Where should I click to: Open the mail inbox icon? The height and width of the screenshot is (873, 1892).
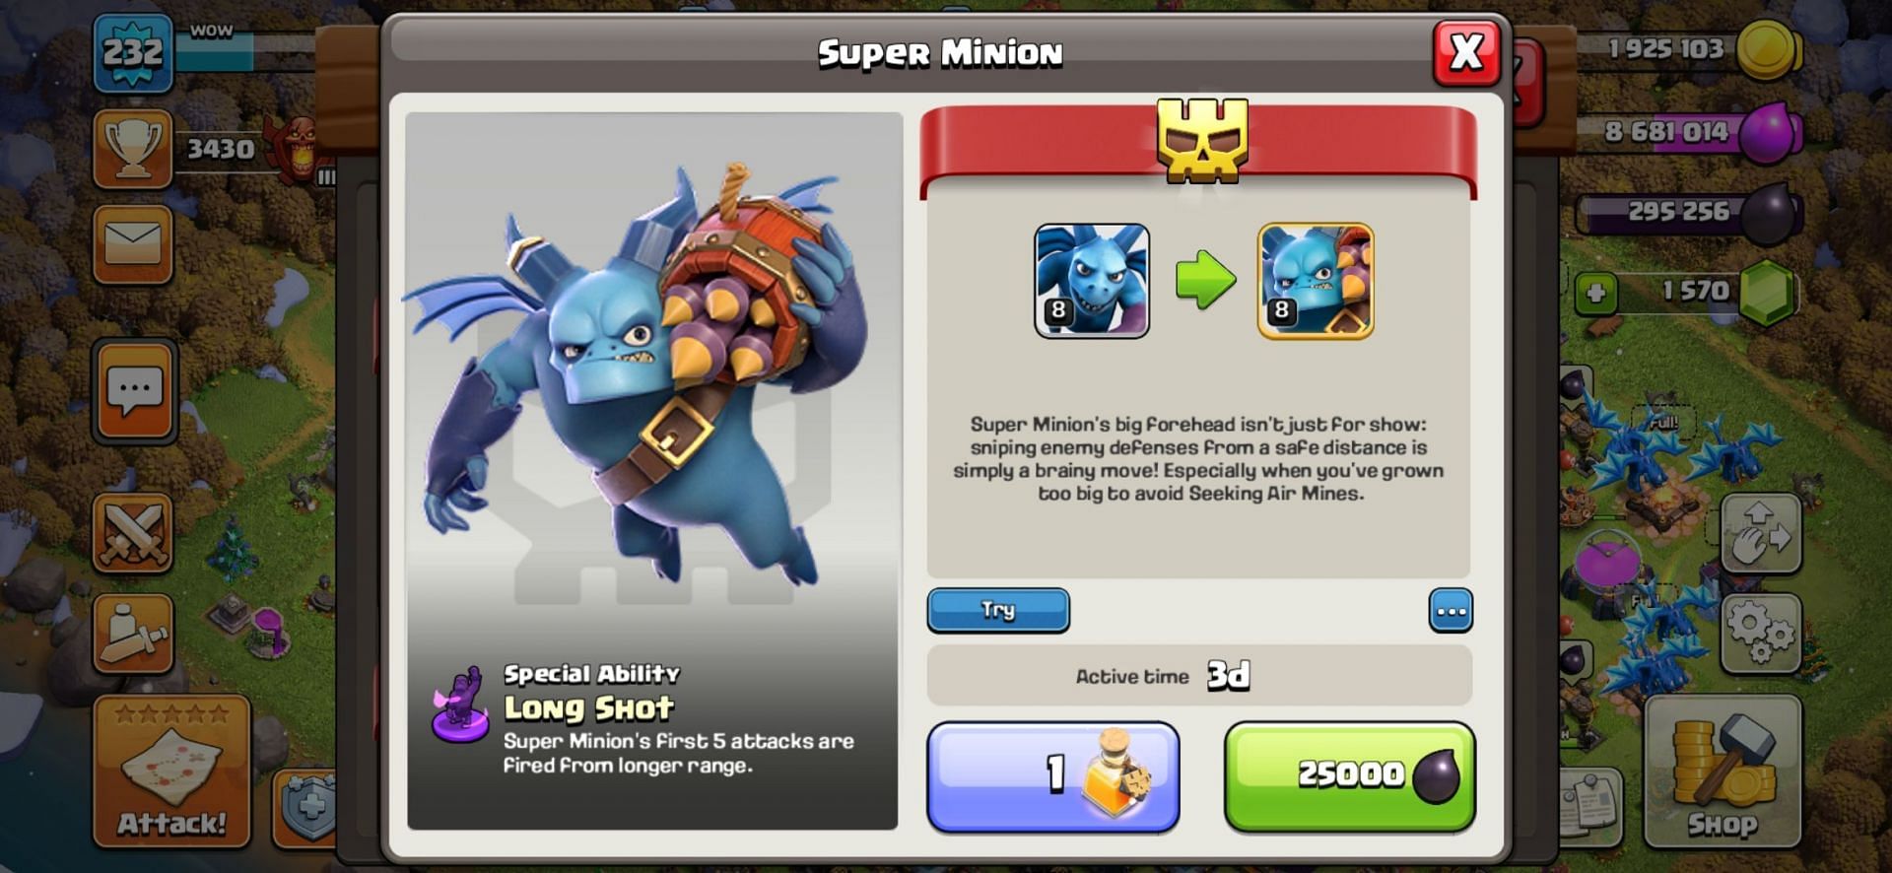(x=133, y=244)
